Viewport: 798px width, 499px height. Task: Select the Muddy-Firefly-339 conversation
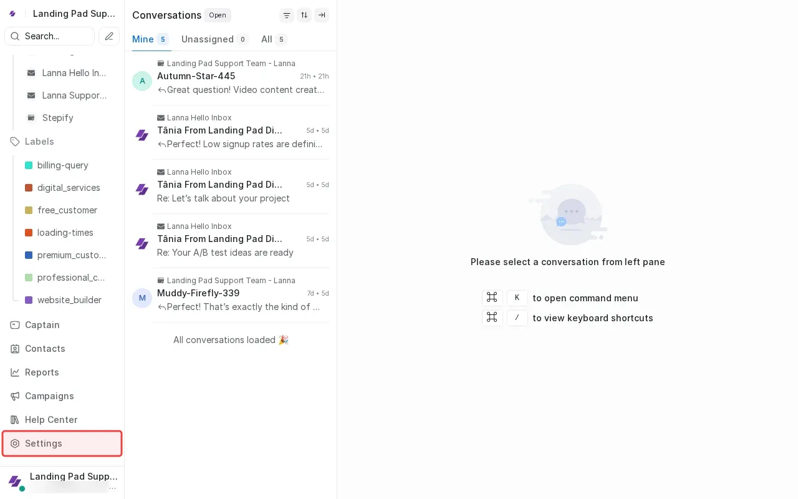pos(231,293)
